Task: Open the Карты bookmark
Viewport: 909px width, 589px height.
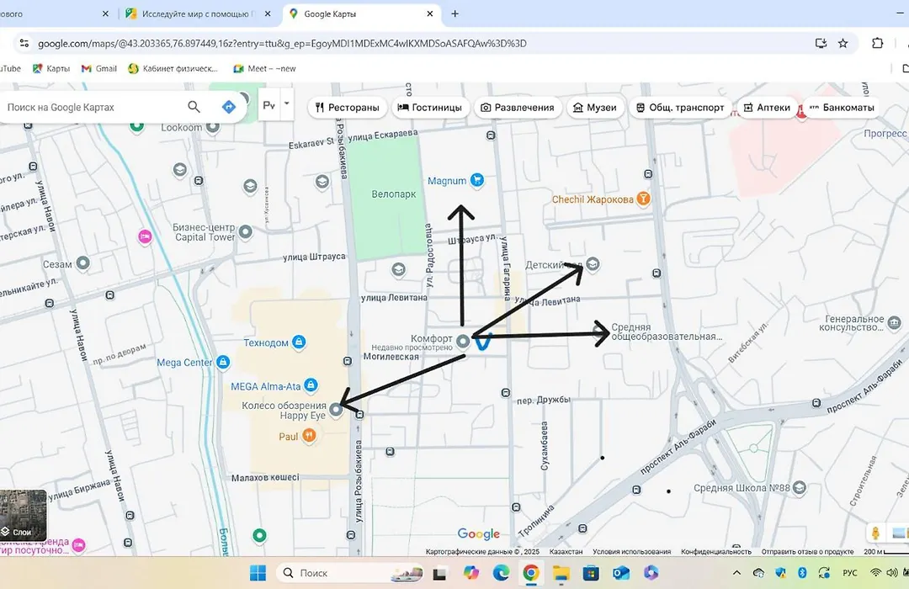Action: pos(51,68)
